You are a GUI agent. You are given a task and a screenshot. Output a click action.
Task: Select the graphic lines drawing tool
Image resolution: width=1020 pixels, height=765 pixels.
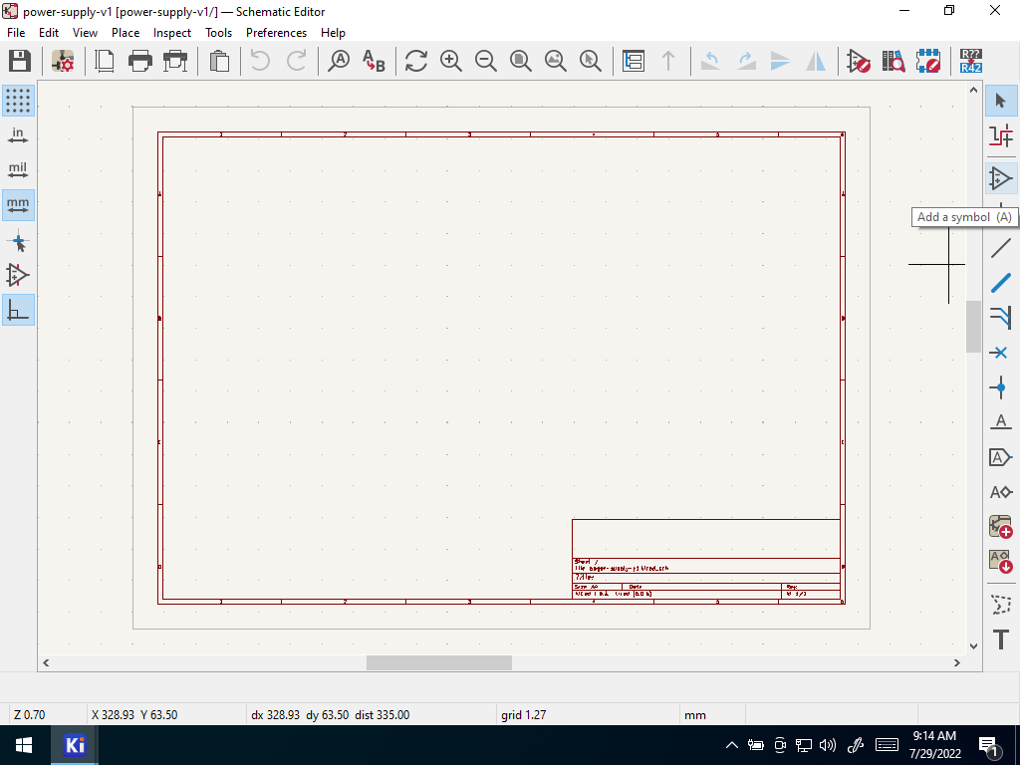pyautogui.click(x=1001, y=605)
